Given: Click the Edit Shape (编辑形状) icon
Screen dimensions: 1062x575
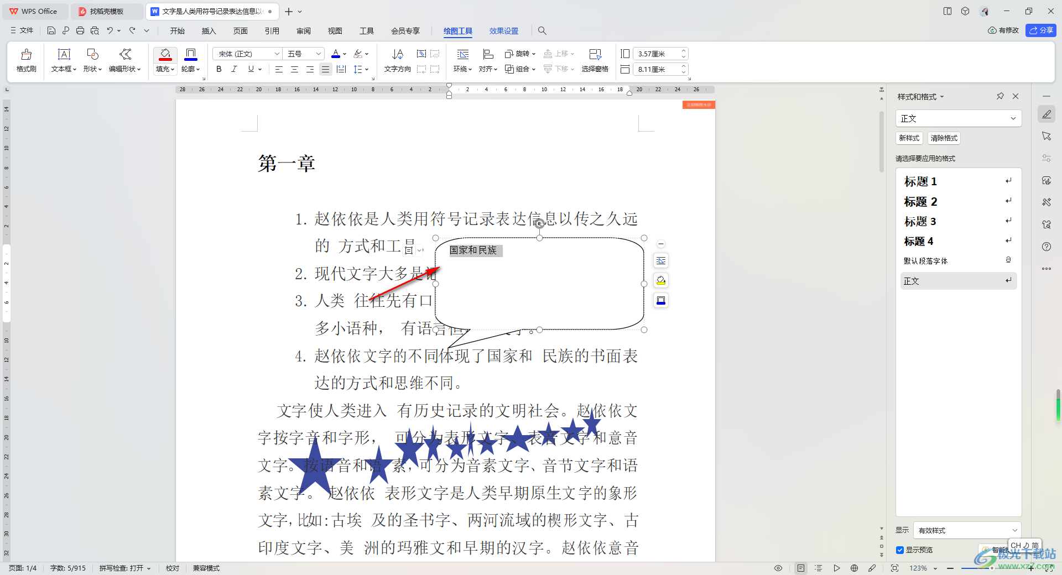Looking at the screenshot, I should pyautogui.click(x=125, y=54).
